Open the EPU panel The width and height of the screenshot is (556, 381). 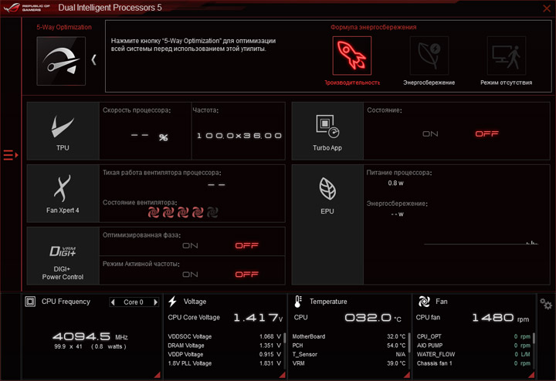[327, 224]
